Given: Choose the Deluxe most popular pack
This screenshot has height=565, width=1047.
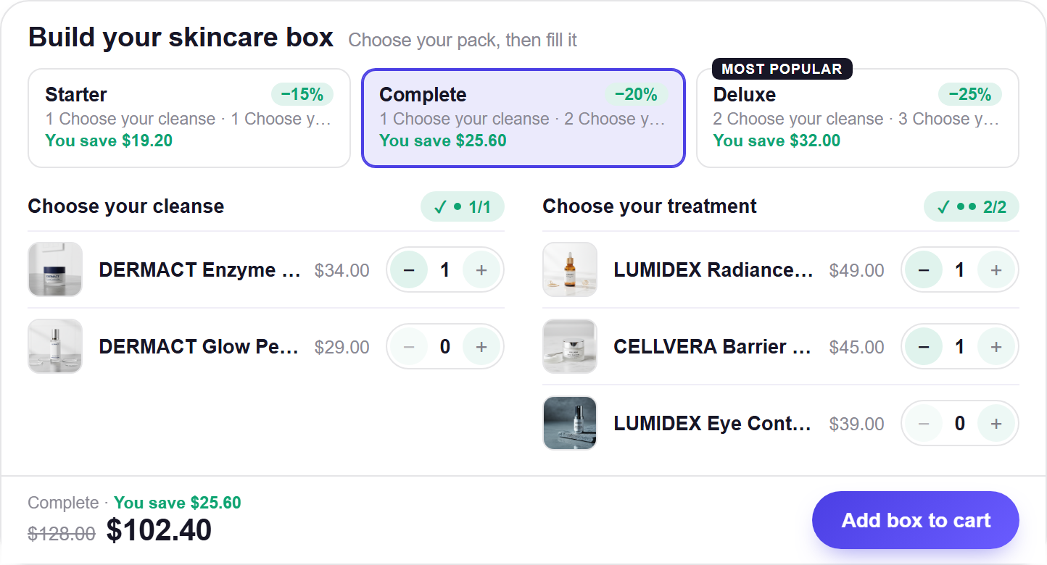Looking at the screenshot, I should click(858, 118).
